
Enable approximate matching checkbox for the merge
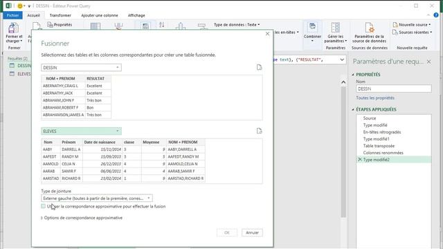[x=43, y=206]
